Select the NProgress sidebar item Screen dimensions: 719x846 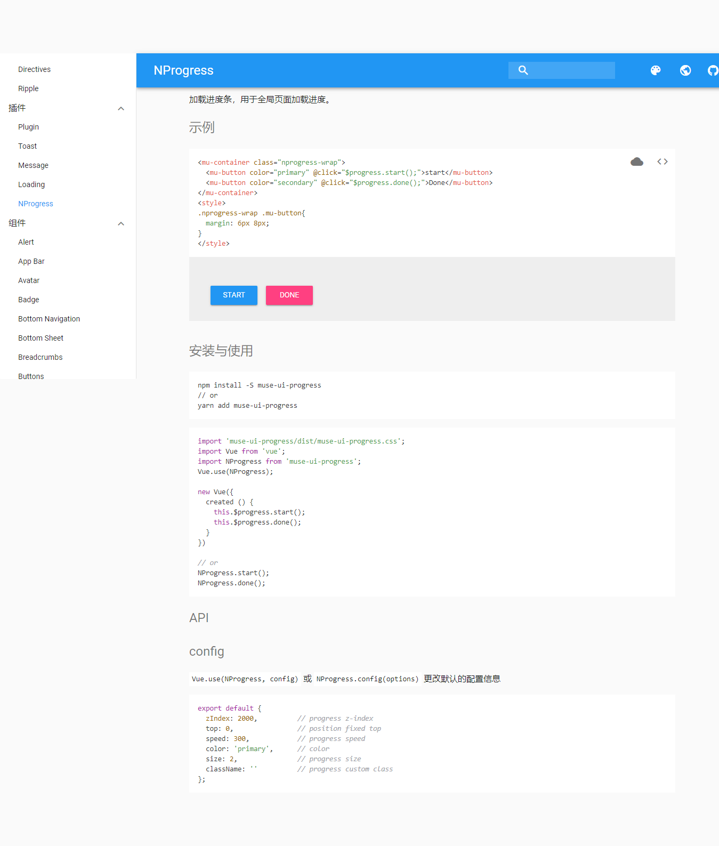pos(36,204)
